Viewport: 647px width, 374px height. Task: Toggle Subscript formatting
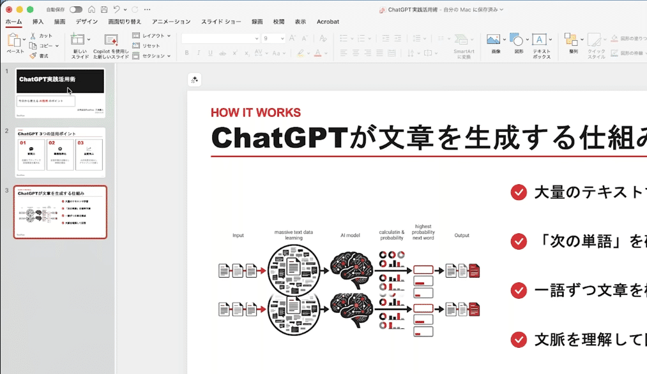pos(247,53)
